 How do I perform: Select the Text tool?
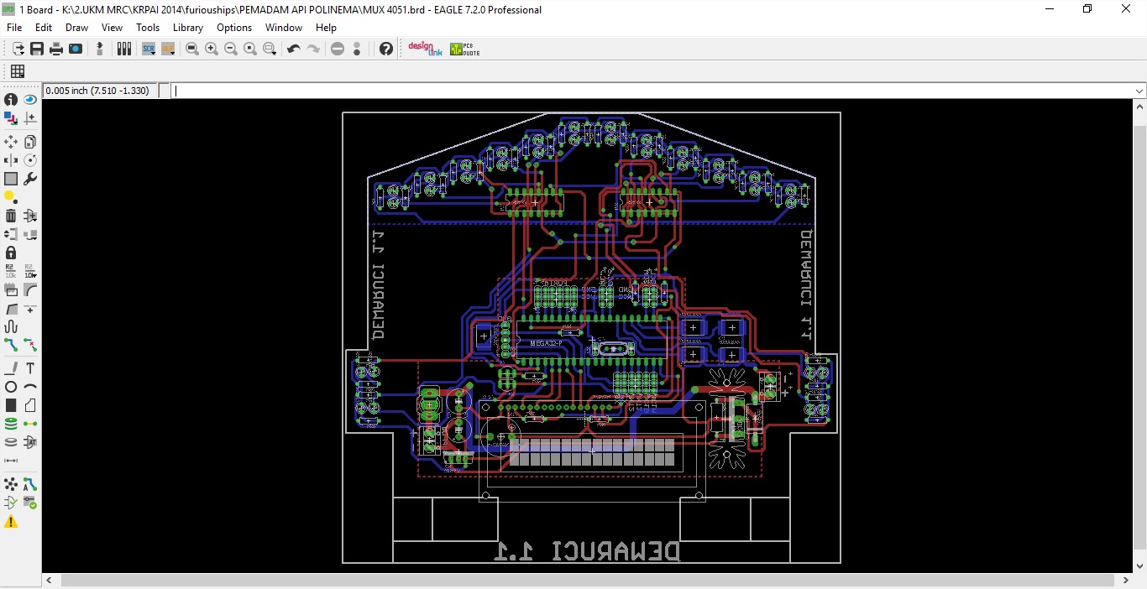(x=30, y=367)
